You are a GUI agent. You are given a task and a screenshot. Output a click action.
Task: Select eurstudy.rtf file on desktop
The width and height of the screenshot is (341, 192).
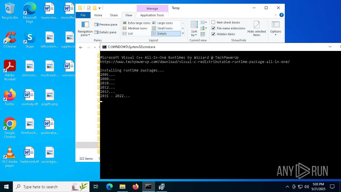coord(30,97)
